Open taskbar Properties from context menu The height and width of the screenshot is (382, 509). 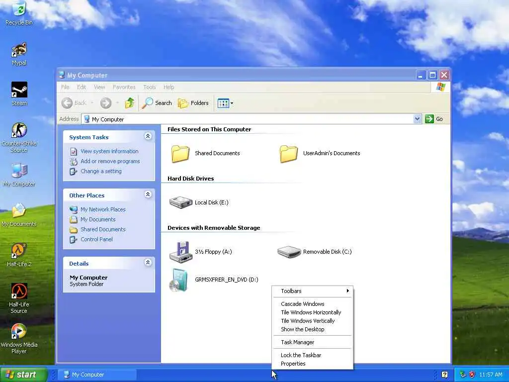[312, 364]
